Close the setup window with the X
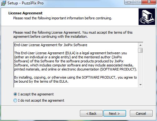 point(149,2)
